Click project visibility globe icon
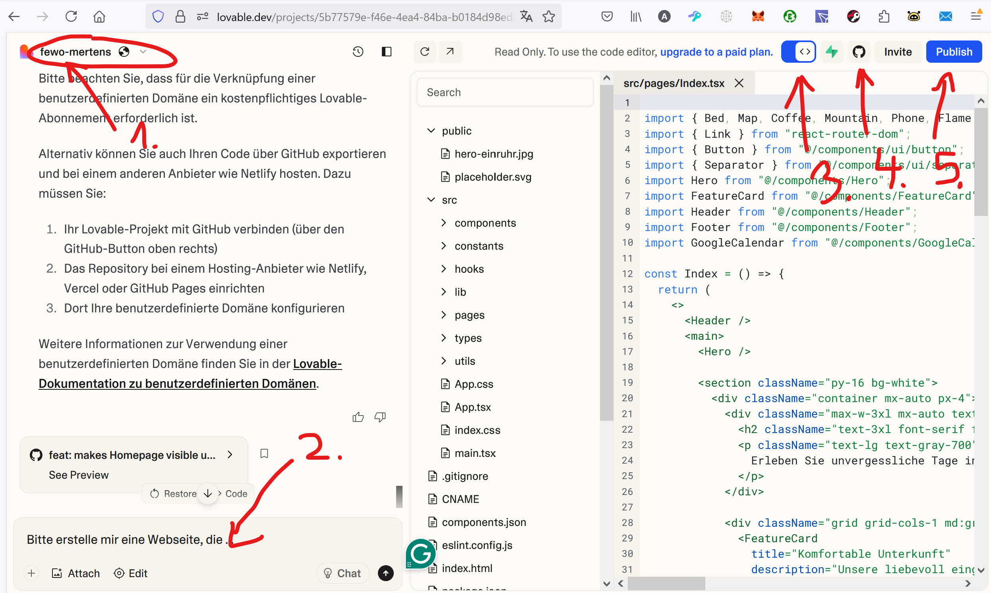991x593 pixels. click(124, 52)
